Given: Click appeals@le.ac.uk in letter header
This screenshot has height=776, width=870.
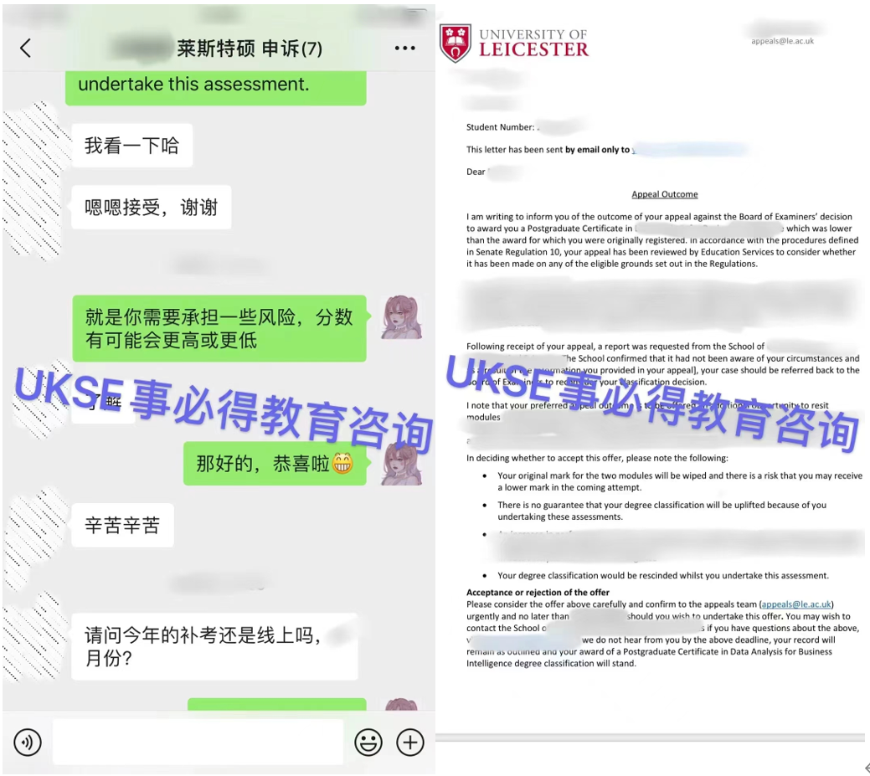Looking at the screenshot, I should coord(782,40).
